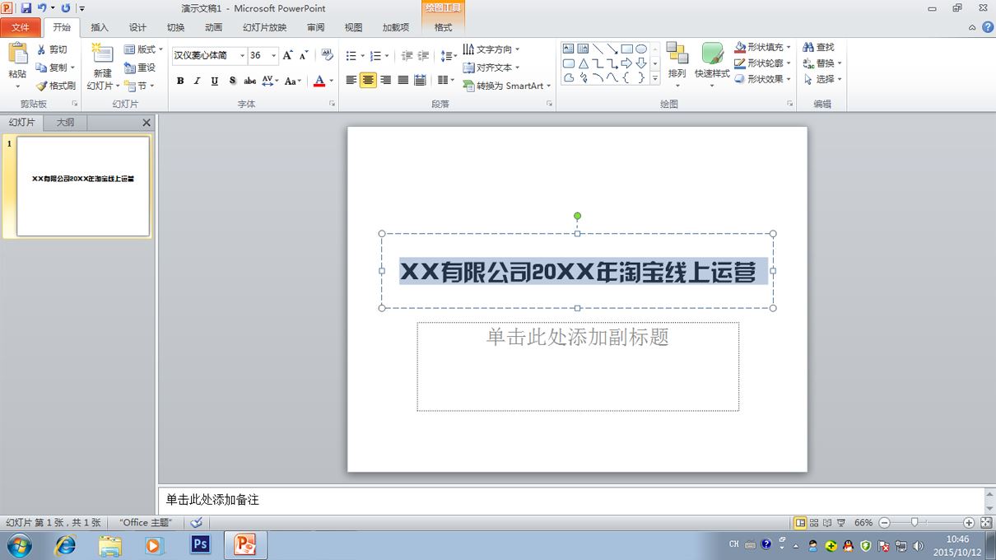Select the text box shape in the gallery
996x560 pixels.
[569, 49]
